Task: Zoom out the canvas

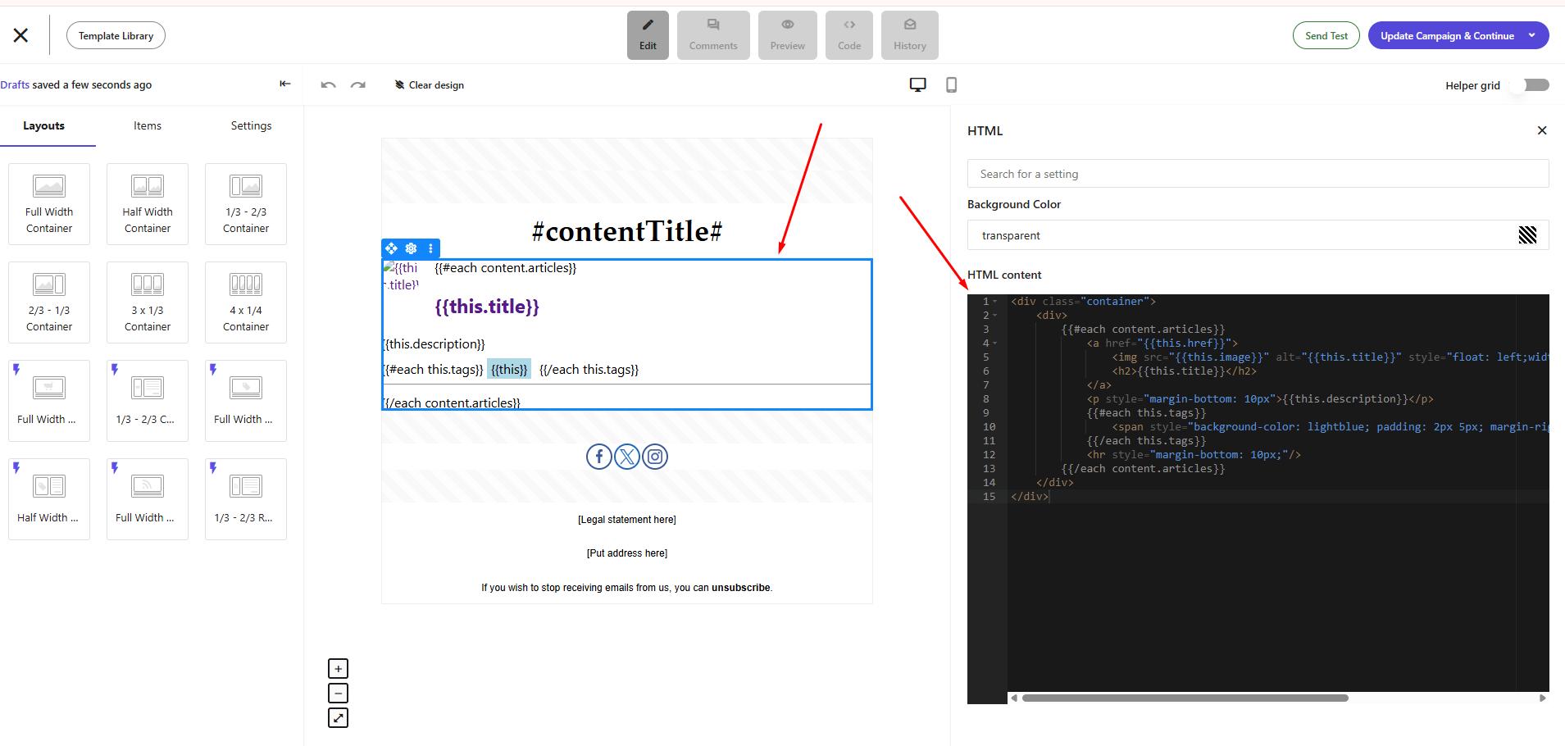Action: coord(338,694)
